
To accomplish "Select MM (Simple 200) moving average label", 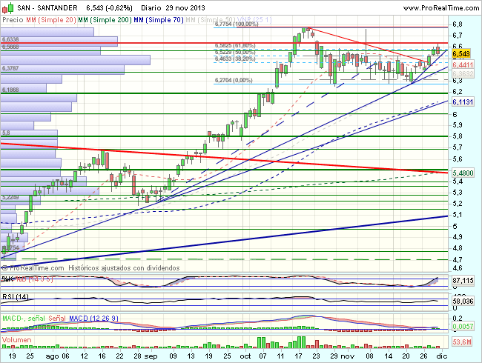I will (x=105, y=20).
